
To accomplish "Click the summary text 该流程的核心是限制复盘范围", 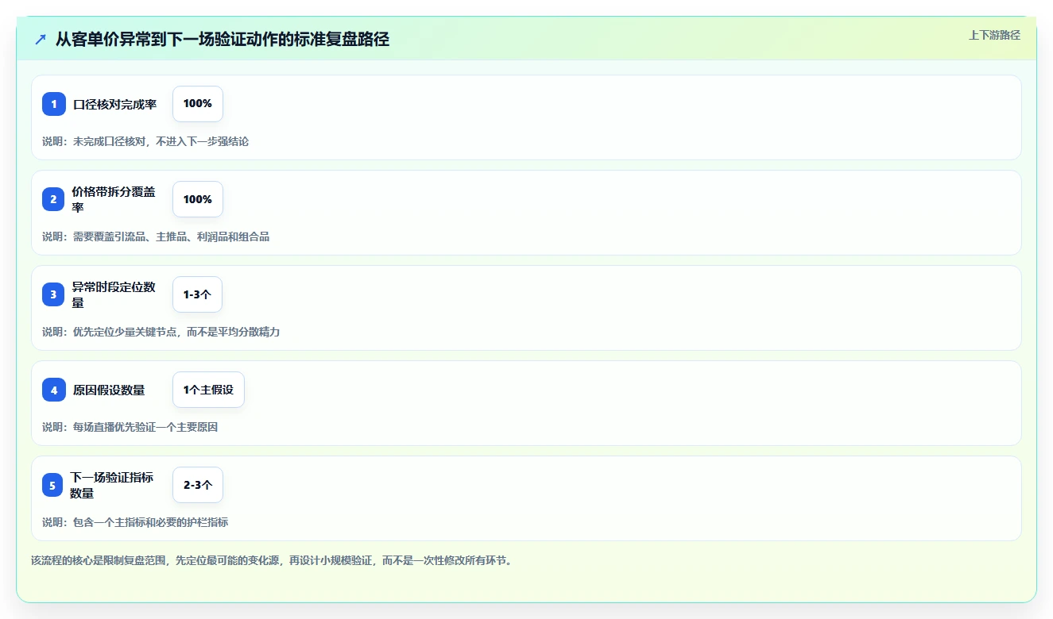I will pyautogui.click(x=273, y=560).
